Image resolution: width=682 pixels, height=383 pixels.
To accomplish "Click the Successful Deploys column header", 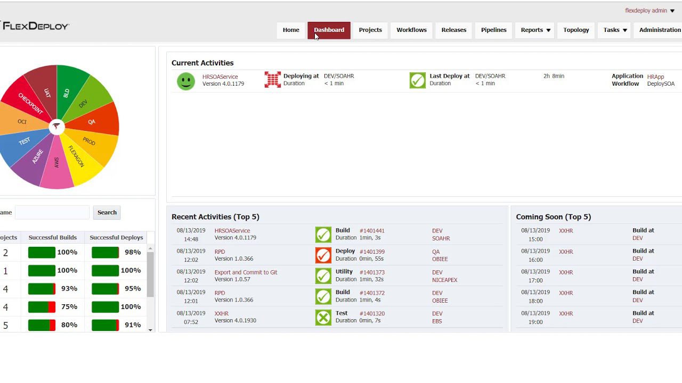I will coord(116,238).
